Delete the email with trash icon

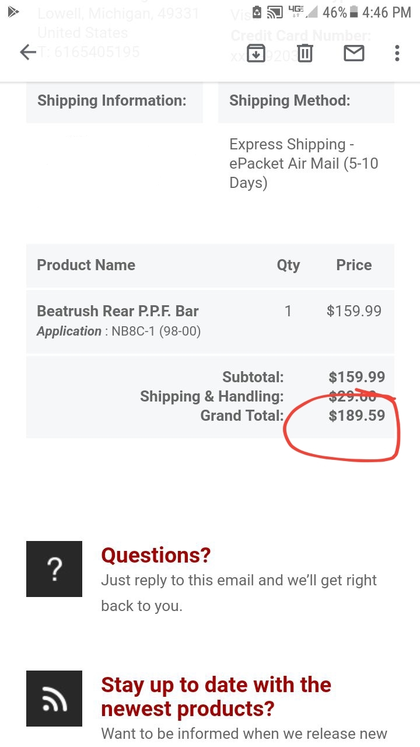(x=304, y=53)
